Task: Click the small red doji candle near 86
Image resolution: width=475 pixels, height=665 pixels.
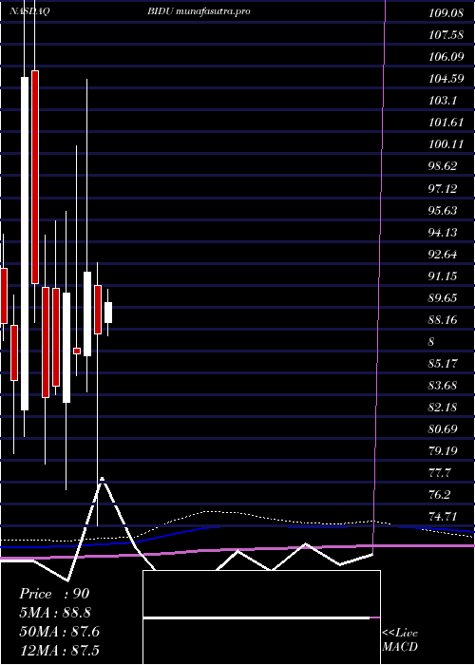Action: 77,351
